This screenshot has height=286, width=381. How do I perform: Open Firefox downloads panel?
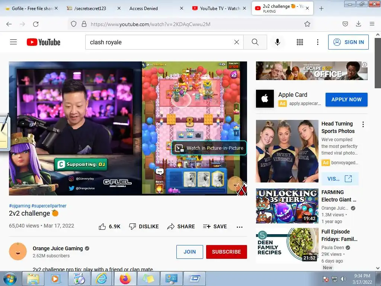358,24
